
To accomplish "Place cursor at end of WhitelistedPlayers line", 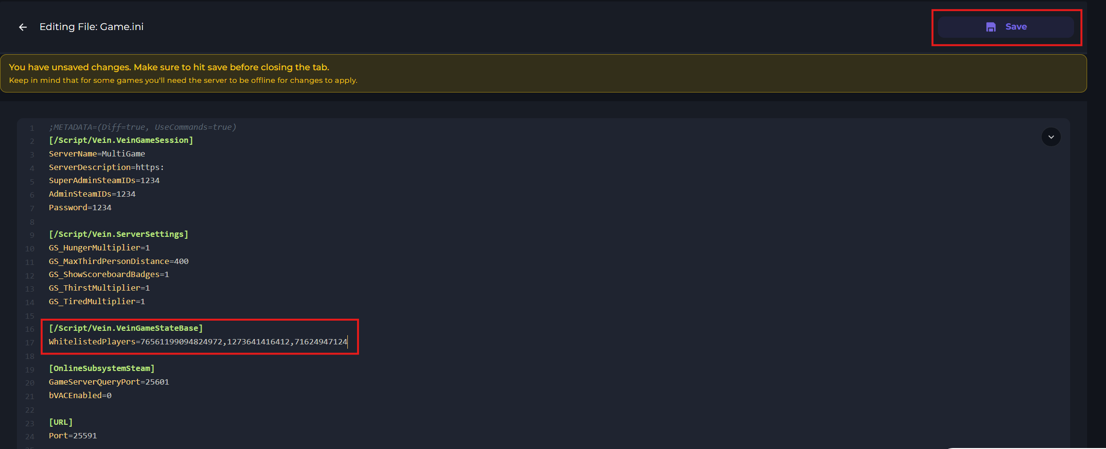I will (x=347, y=342).
